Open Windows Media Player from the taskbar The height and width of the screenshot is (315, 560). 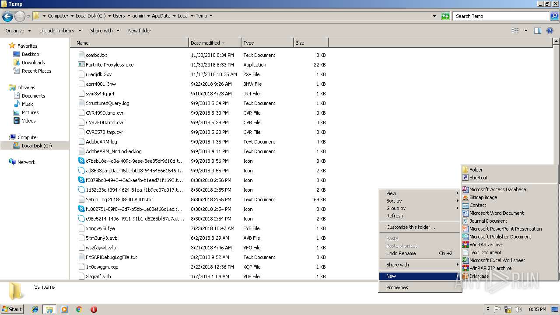pyautogui.click(x=64, y=309)
